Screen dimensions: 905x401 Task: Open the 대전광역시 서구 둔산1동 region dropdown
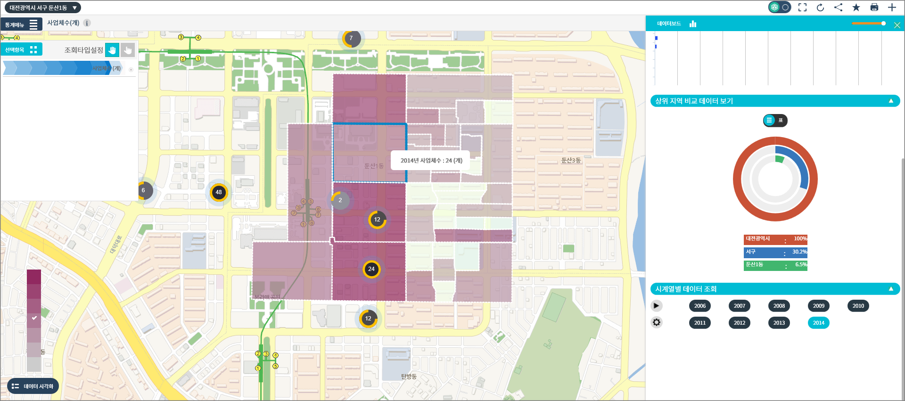pyautogui.click(x=43, y=8)
